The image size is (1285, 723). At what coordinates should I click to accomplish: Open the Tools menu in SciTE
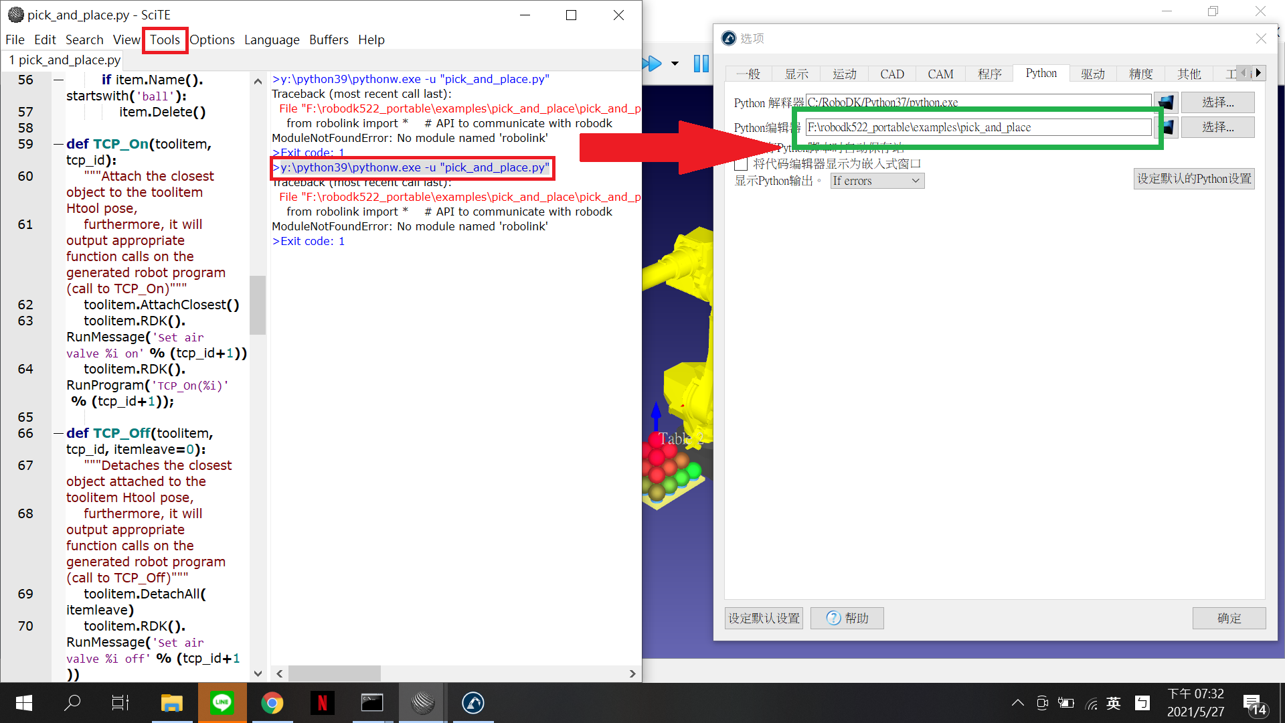[x=165, y=39]
